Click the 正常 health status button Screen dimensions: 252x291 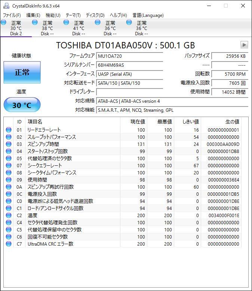coord(22,72)
